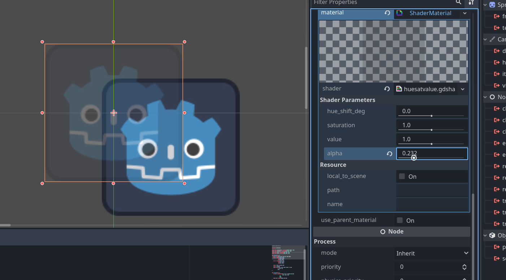The width and height of the screenshot is (506, 280).
Task: Select the signal icon beside 's'
Action: click(497, 258)
